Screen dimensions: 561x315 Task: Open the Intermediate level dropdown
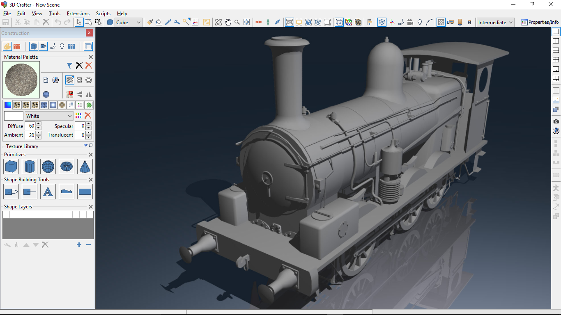click(x=495, y=22)
